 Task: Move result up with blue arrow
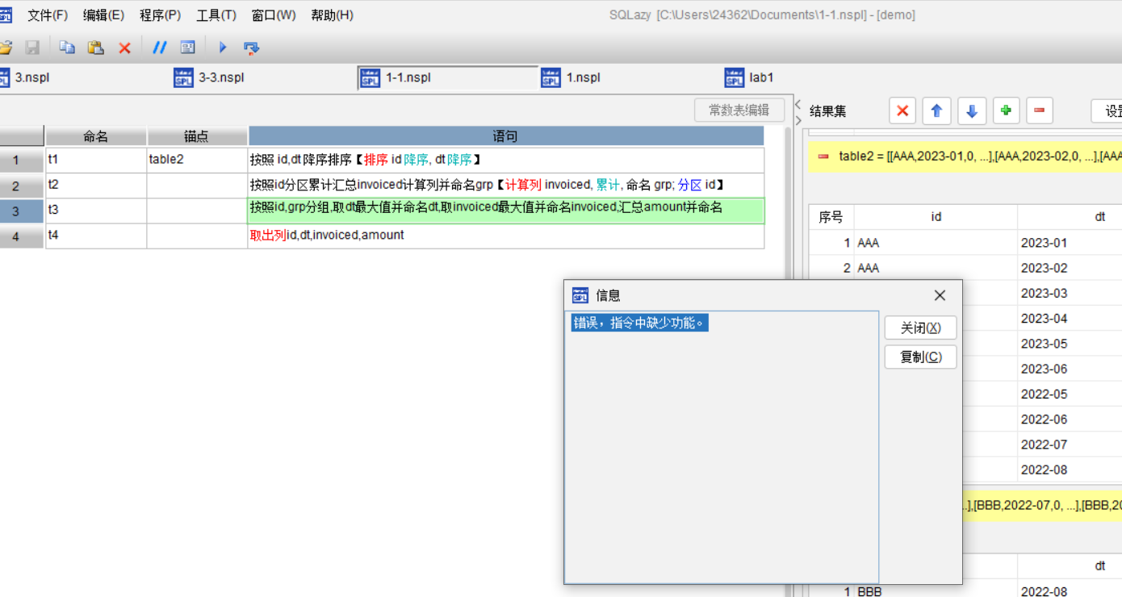tap(937, 111)
